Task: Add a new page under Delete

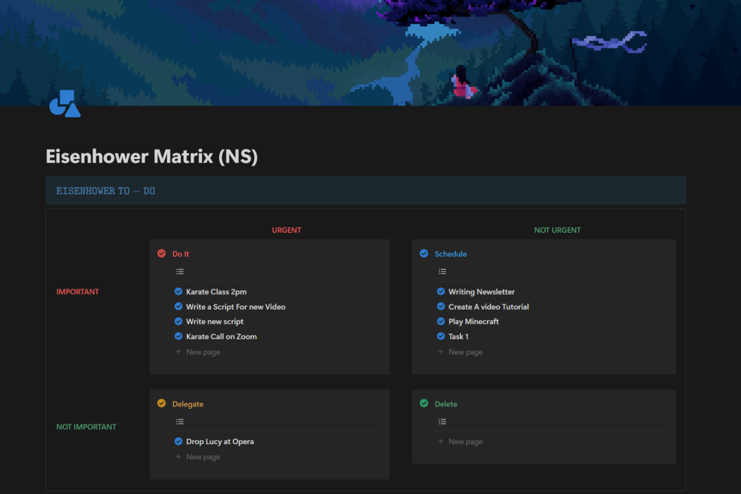Action: click(465, 441)
